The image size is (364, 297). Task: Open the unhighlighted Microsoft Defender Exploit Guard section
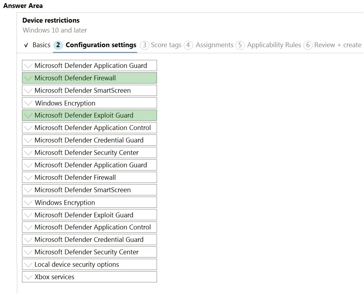coord(89,215)
